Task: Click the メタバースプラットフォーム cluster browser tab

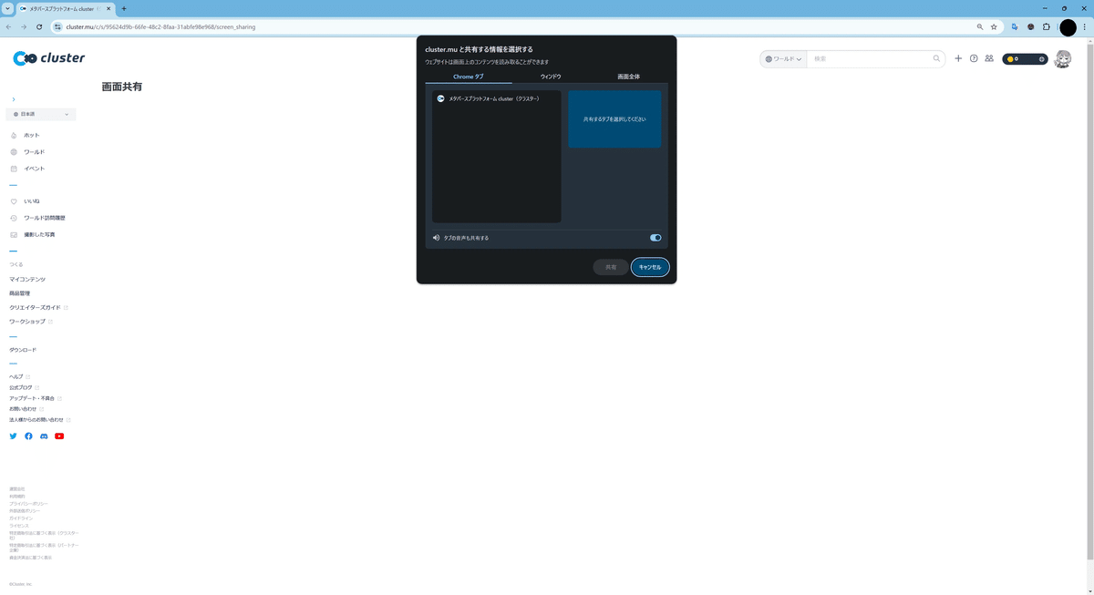Action: coord(66,8)
